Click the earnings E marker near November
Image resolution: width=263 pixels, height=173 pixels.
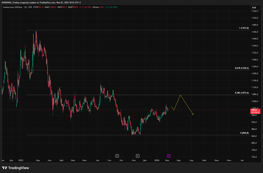coord(138,156)
